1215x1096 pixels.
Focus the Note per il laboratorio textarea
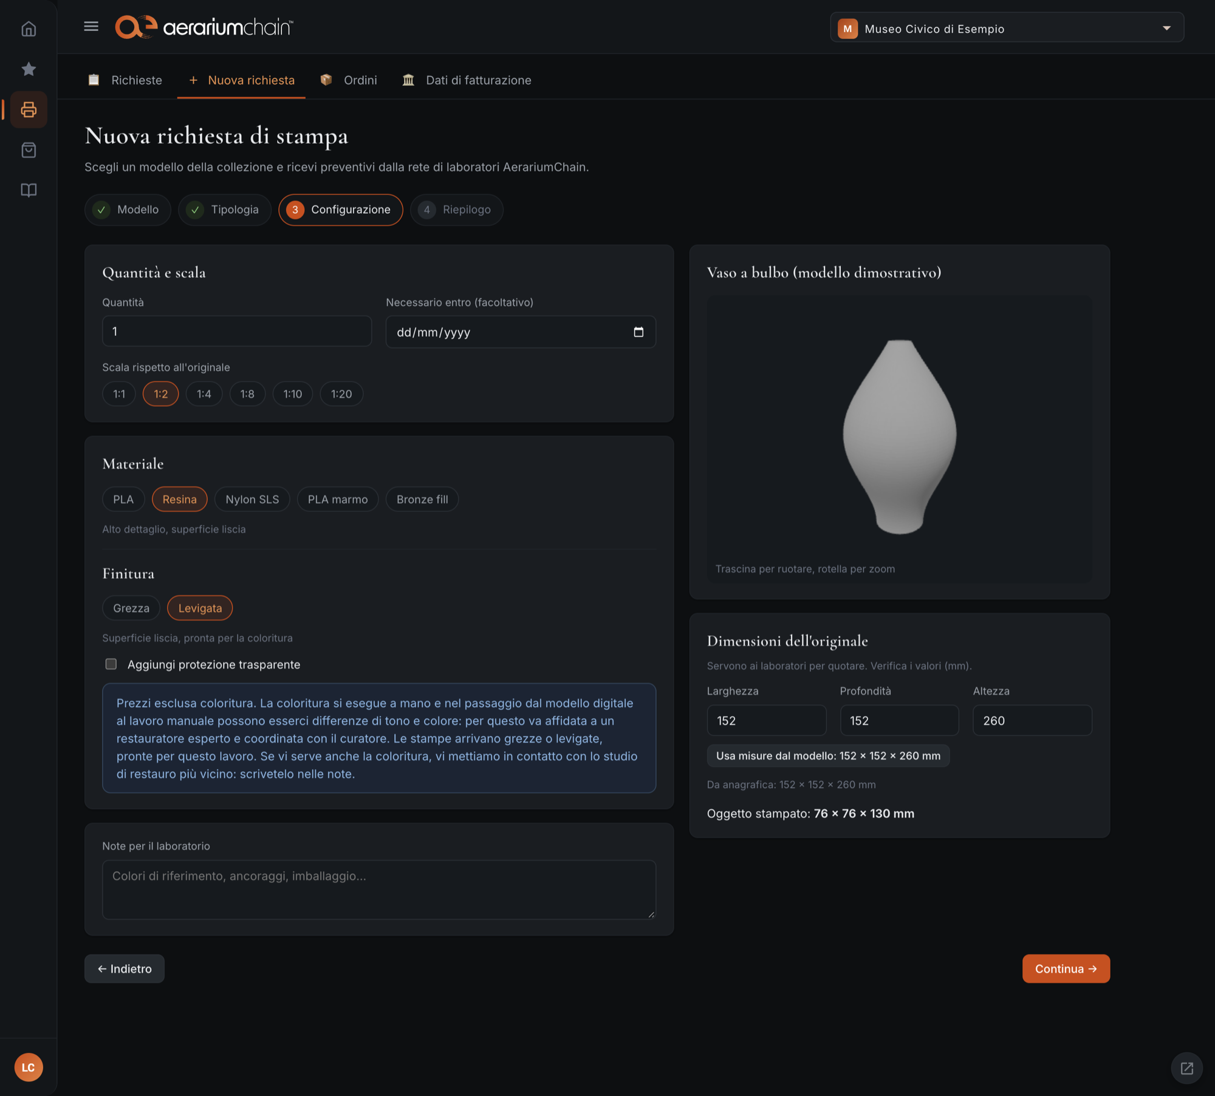379,889
